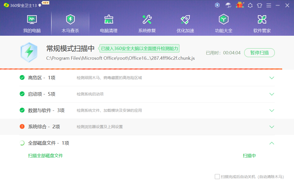
Task: Select the 木马查杀 shield icon
Action: (x=70, y=19)
